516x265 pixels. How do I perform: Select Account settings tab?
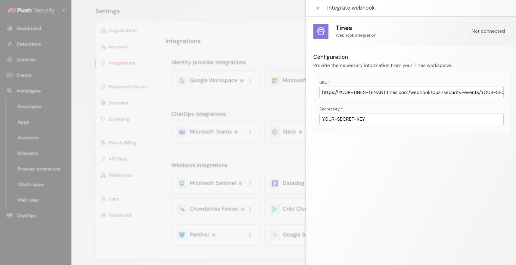click(118, 47)
